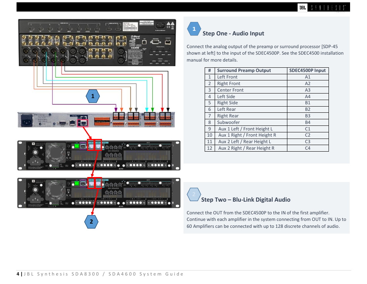This screenshot has height=284, width=367.
Task: Click the 'Connect the OUT from the SDEC4500P' paragraph
Action: tap(266, 220)
